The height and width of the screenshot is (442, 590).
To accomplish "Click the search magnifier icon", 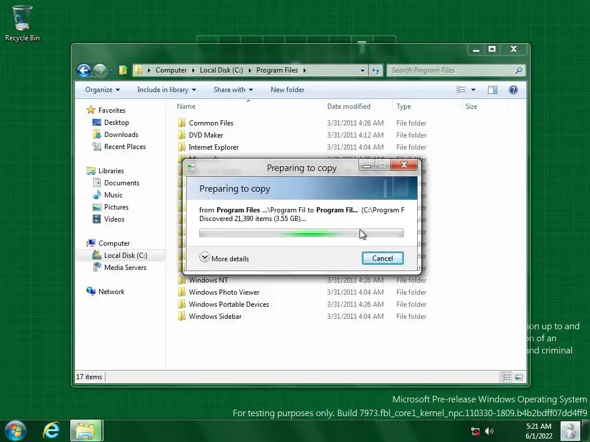I will pos(519,70).
